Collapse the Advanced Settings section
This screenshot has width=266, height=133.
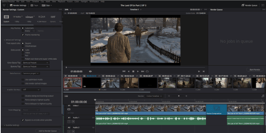13,40
